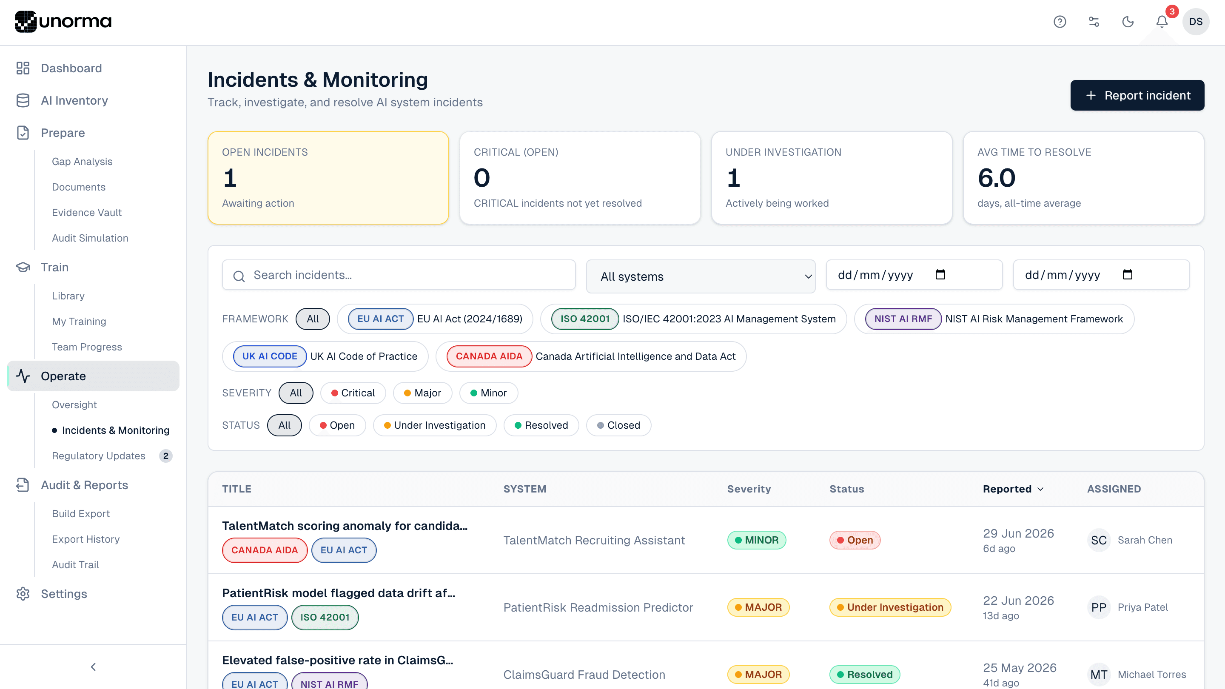Collapse the sidebar with chevron
The height and width of the screenshot is (689, 1225).
point(93,667)
